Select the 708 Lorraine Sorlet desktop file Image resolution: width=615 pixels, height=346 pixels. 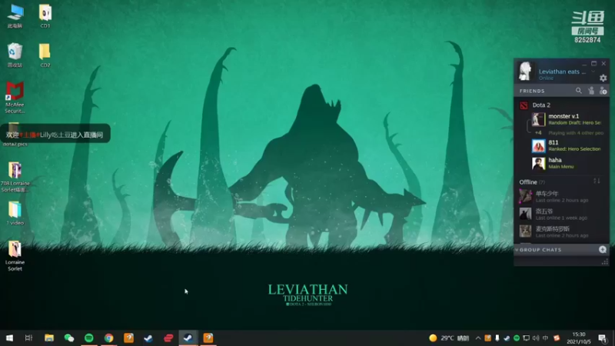click(x=15, y=177)
